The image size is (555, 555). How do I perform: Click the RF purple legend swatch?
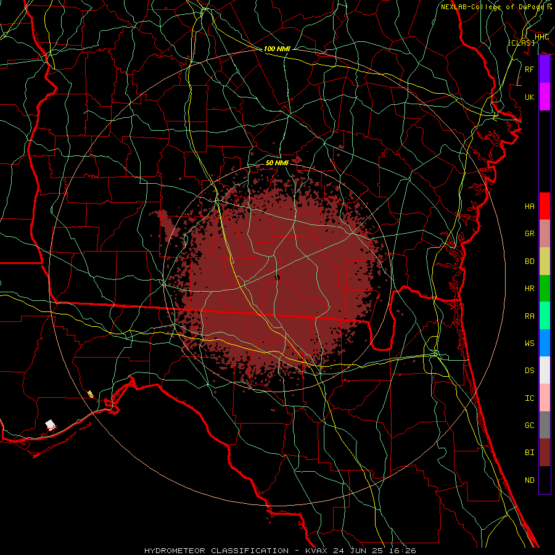pos(545,69)
